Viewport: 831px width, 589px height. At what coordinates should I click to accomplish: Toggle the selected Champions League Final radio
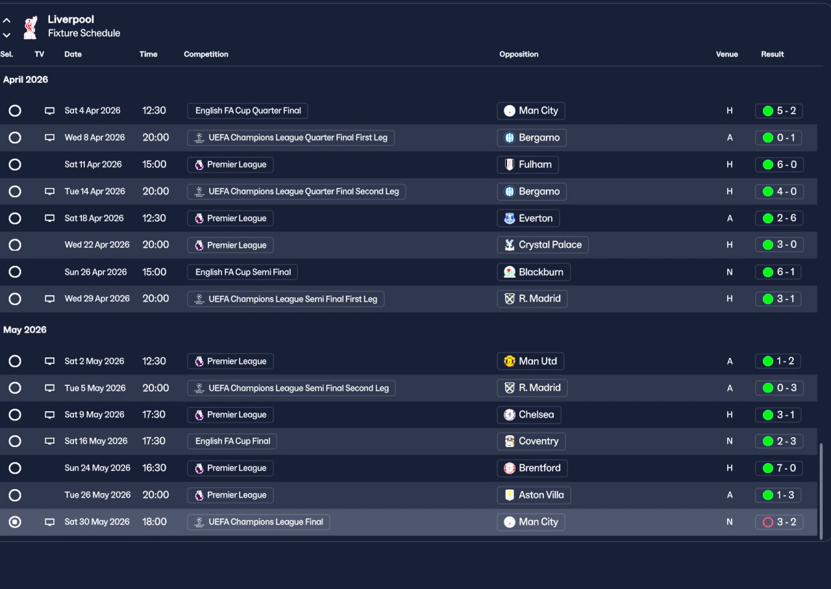(x=15, y=522)
